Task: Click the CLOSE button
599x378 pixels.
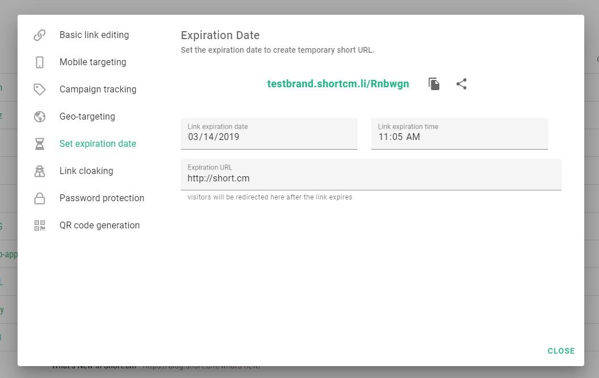Action: click(x=561, y=351)
